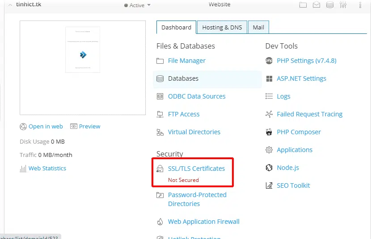Open Password-Protected Directories link
Screen dimensions: 371x239
tap(197, 199)
